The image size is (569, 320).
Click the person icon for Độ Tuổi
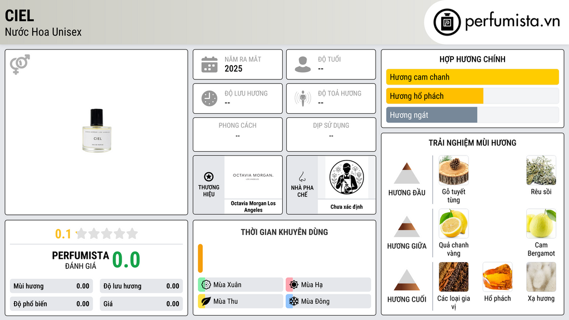[x=303, y=64]
